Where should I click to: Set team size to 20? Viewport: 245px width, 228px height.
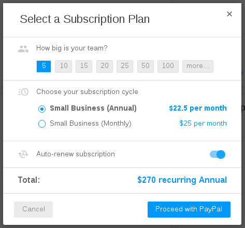coord(105,66)
